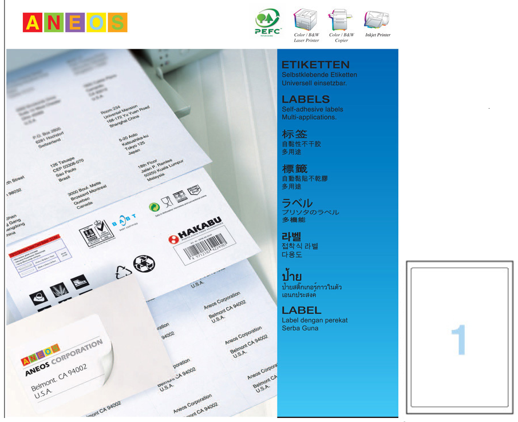Click 'Inkjet Printer' caption text
The height and width of the screenshot is (422, 518).
click(378, 35)
